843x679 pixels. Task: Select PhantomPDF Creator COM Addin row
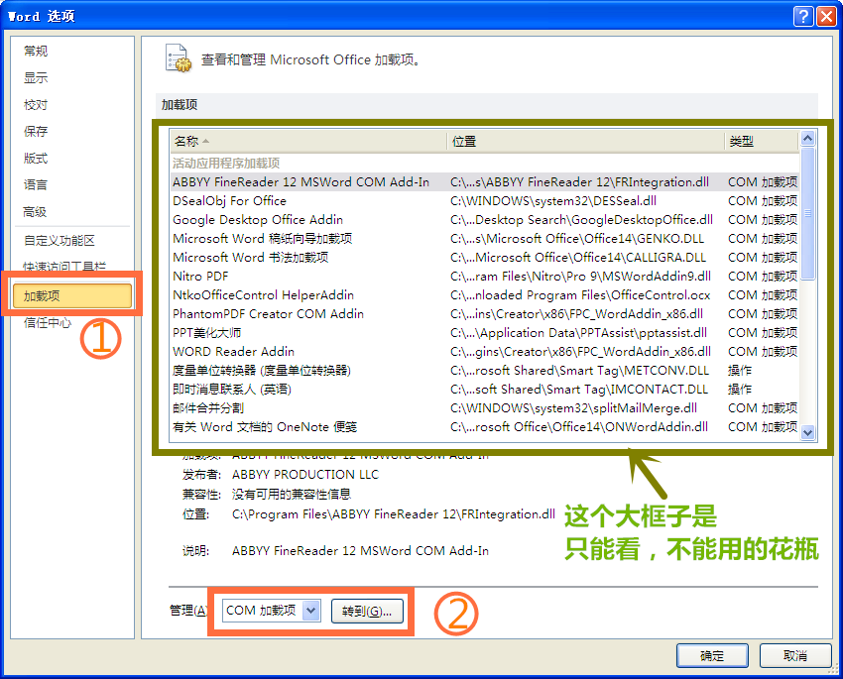click(x=484, y=313)
